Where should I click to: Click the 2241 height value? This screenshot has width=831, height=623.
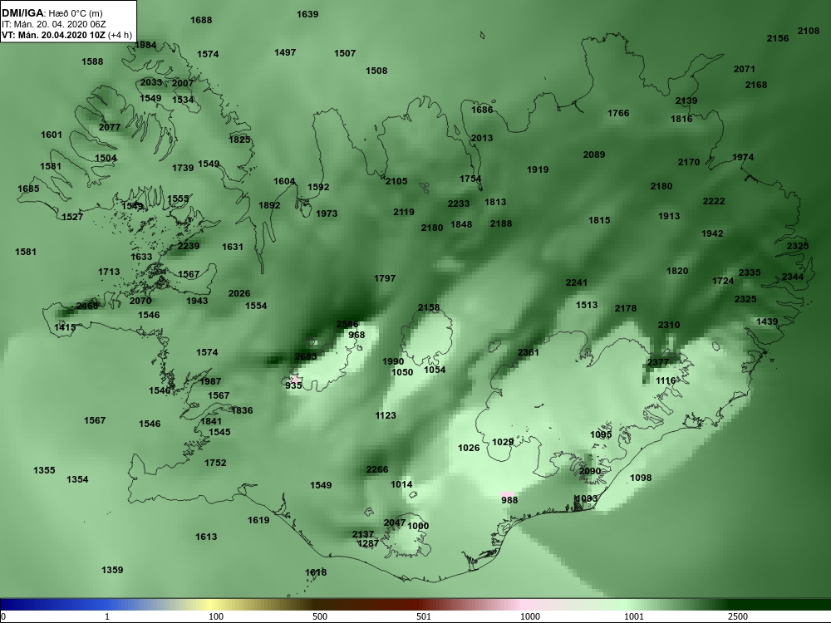pyautogui.click(x=576, y=282)
